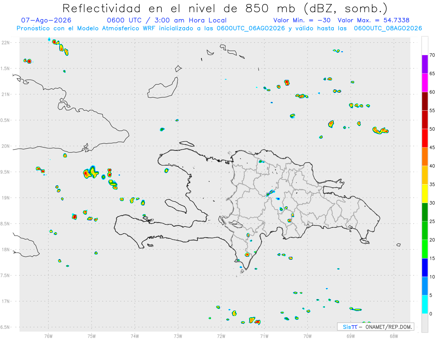Click the color bar tick value "25"
This screenshot has width=442, height=341.
432,221
